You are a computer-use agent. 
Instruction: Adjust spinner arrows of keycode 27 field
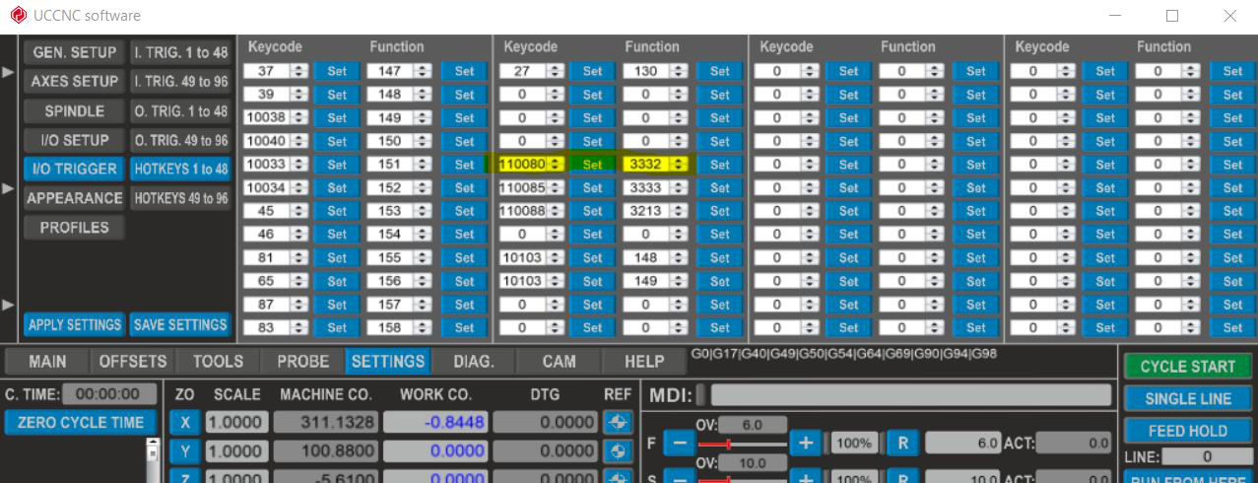pos(556,71)
